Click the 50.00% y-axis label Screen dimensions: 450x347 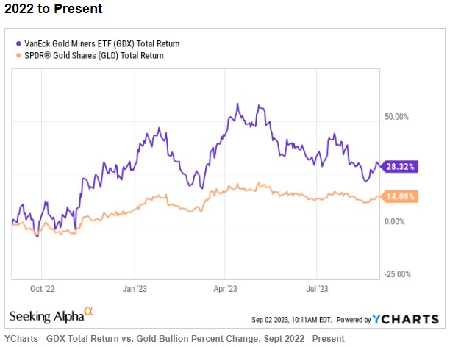click(x=396, y=117)
